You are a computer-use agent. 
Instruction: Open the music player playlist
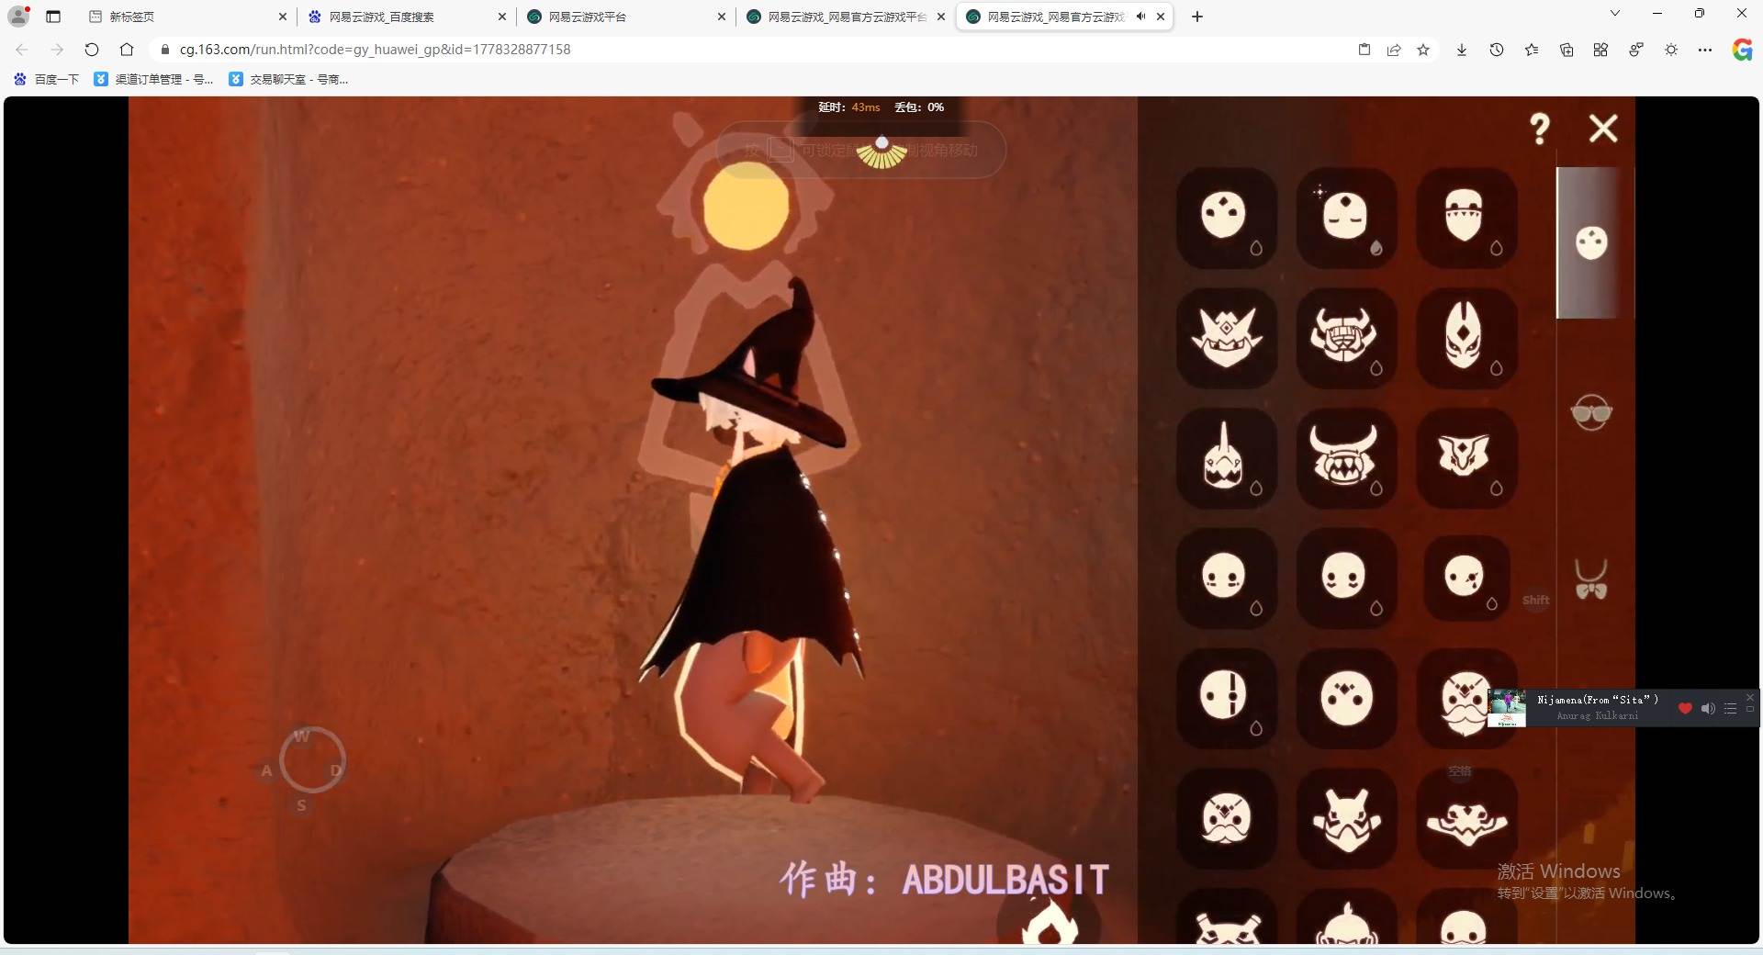[1730, 709]
